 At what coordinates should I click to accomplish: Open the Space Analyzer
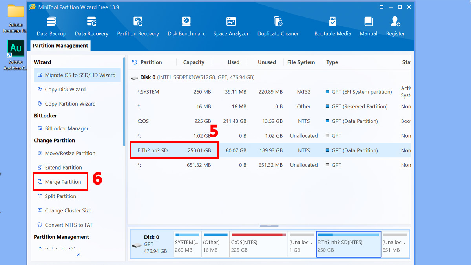click(x=231, y=26)
